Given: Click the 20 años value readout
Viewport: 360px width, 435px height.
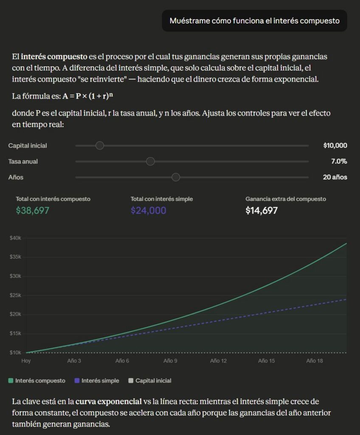Looking at the screenshot, I should pyautogui.click(x=335, y=177).
